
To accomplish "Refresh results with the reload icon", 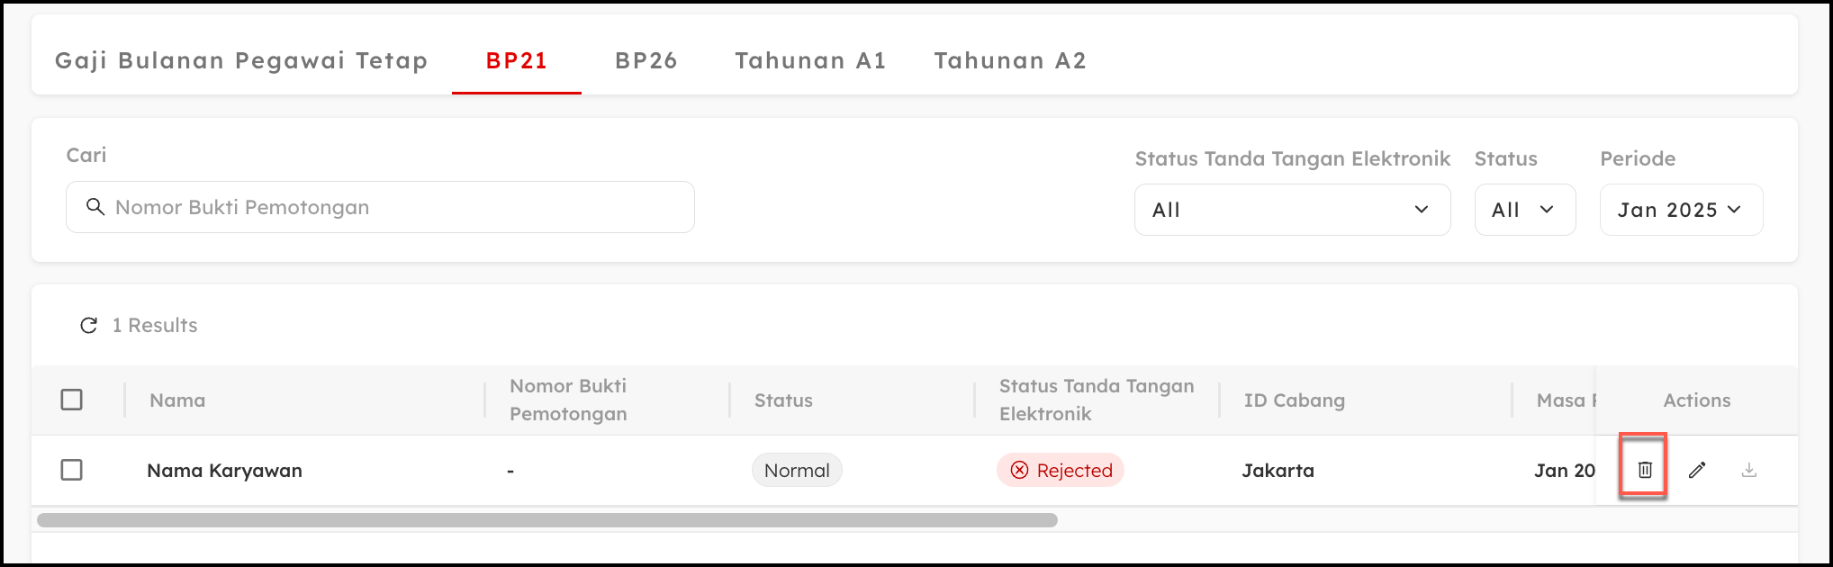I will coord(88,325).
